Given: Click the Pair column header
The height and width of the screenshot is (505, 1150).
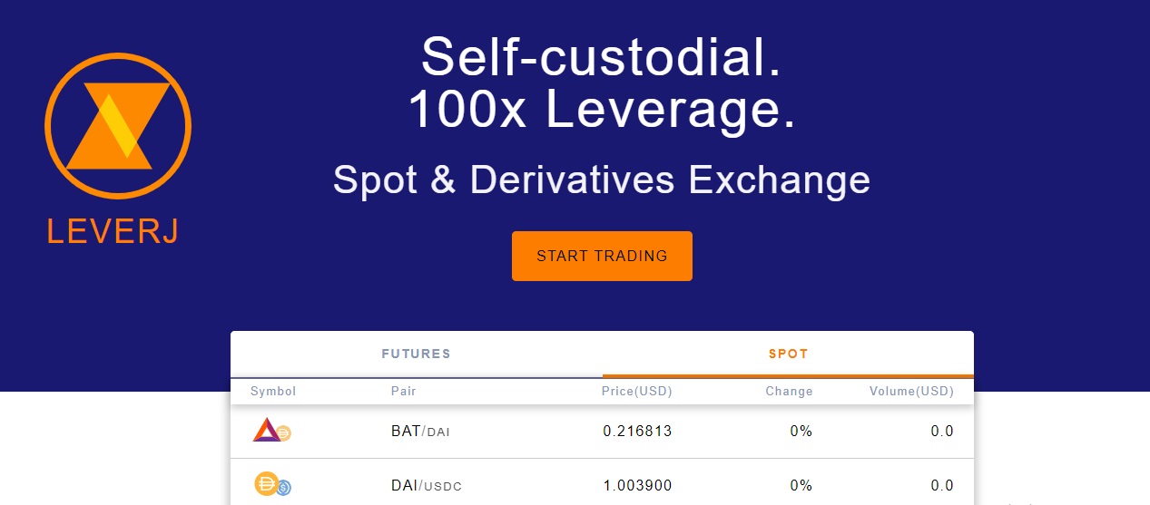Looking at the screenshot, I should coord(404,392).
